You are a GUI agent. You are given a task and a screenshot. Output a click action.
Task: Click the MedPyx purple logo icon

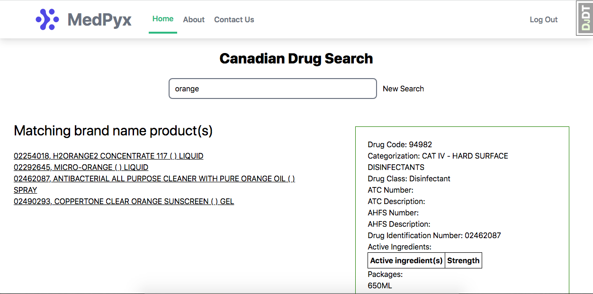coord(47,19)
